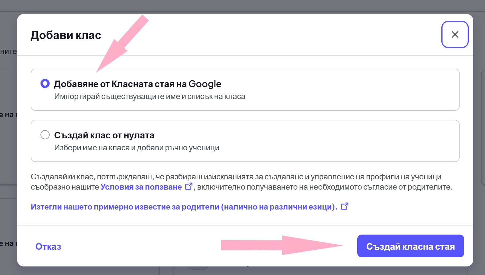The width and height of the screenshot is (485, 275).
Task: Select the Създай клас от нулата radio button
Action: pos(45,135)
